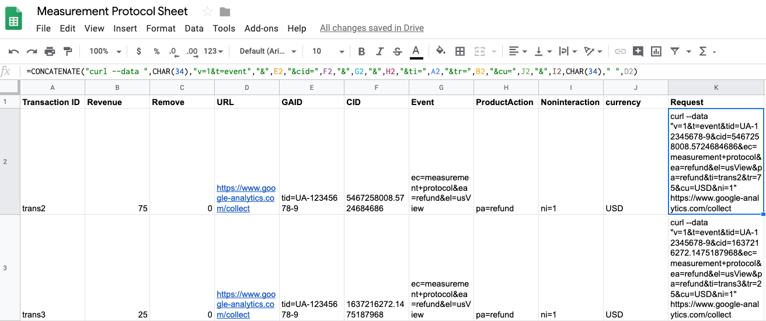Redo the last action
This screenshot has width=766, height=321.
click(x=32, y=51)
